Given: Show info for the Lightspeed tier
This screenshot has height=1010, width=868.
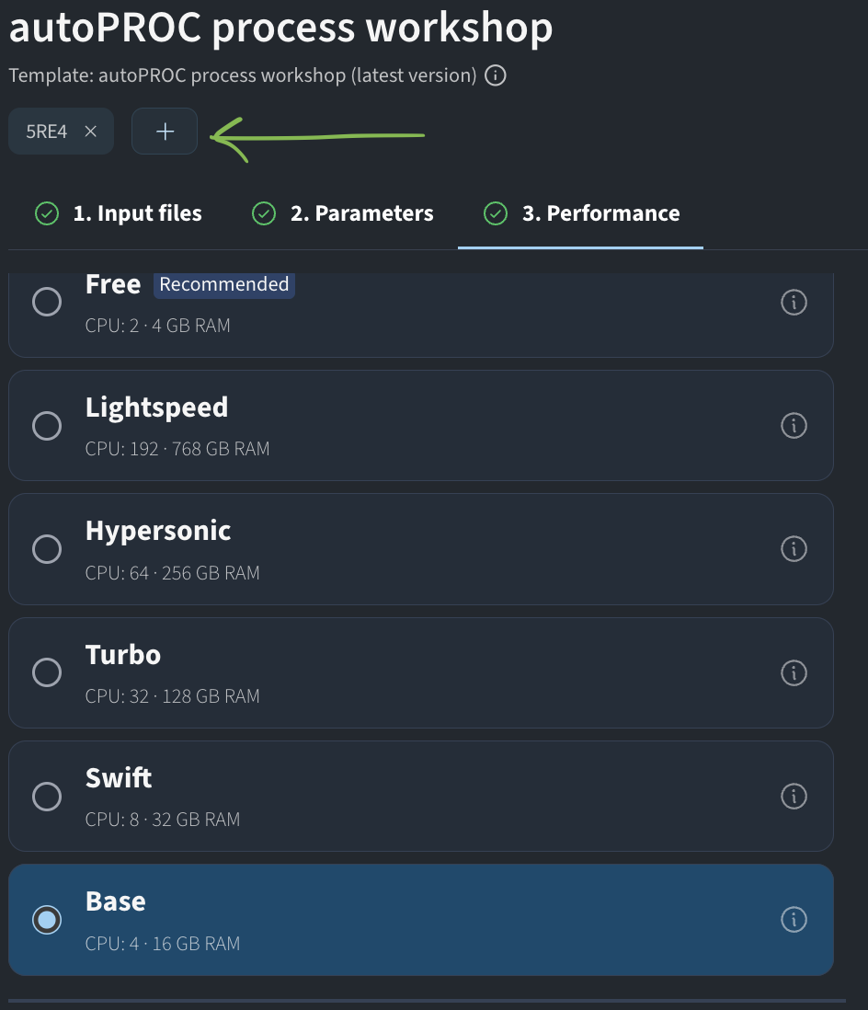Looking at the screenshot, I should tap(794, 425).
